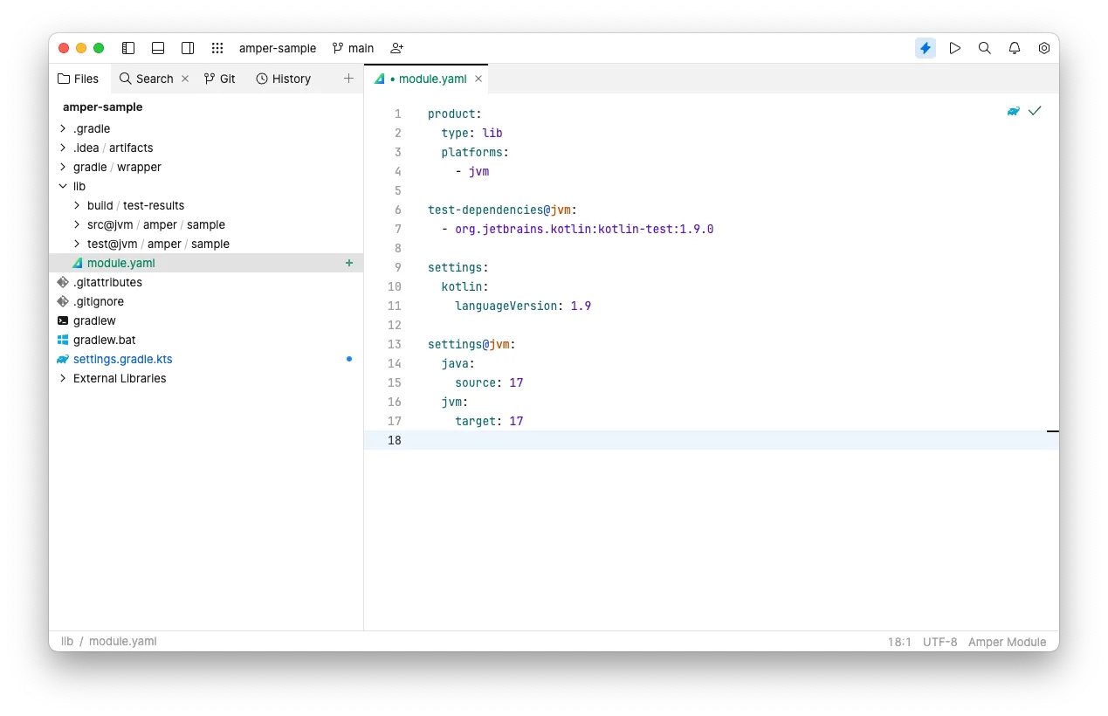Click the plus marker on module.yaml row
Screen dimensions: 1108x716
349,263
